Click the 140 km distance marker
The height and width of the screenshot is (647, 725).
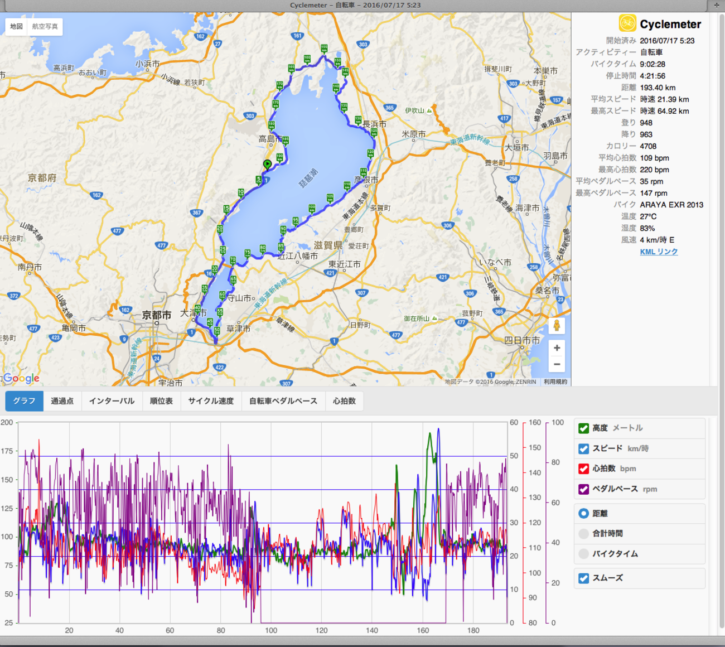pos(336,88)
